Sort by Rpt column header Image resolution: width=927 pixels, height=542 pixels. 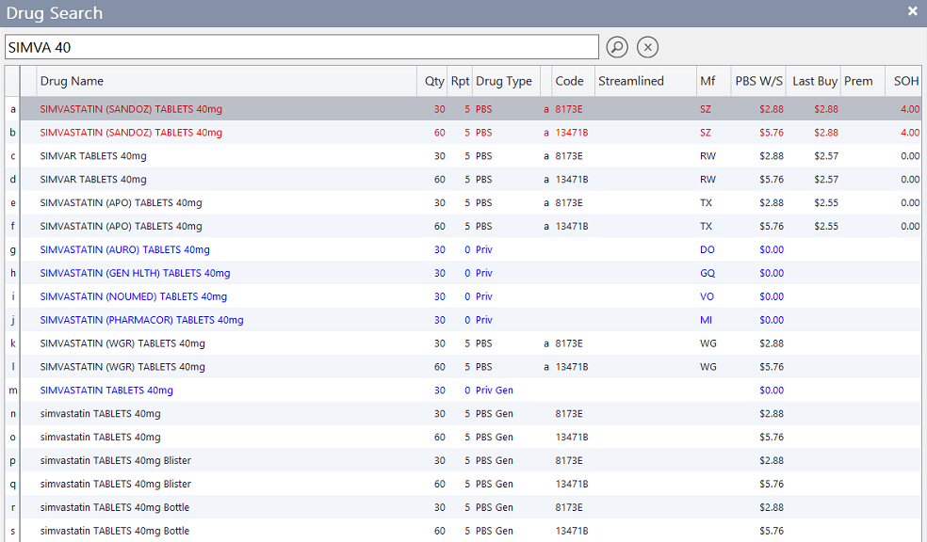(x=460, y=81)
